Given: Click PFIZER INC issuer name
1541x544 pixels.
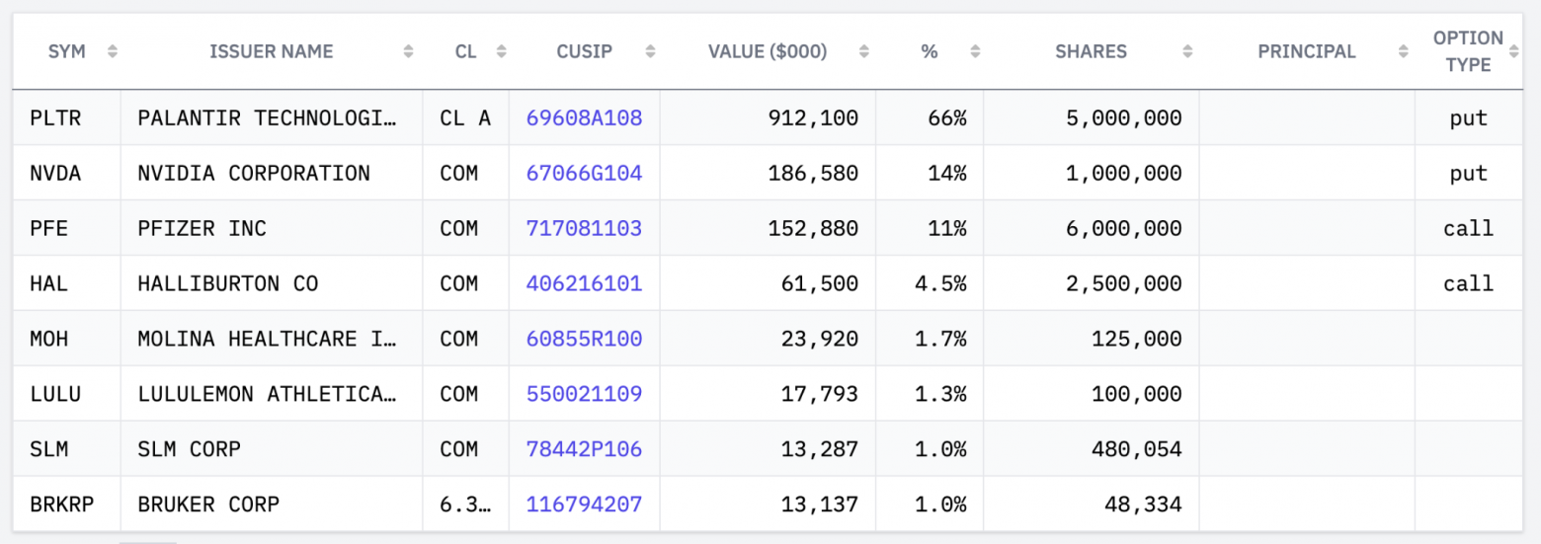Looking at the screenshot, I should 203,228.
